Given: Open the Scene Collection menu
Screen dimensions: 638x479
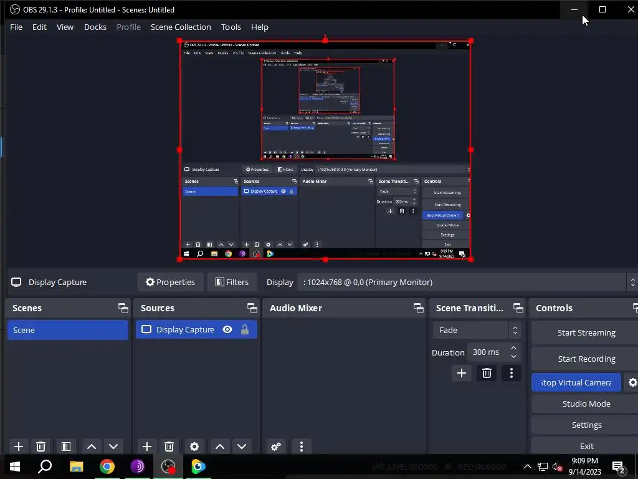Looking at the screenshot, I should click(x=181, y=27).
